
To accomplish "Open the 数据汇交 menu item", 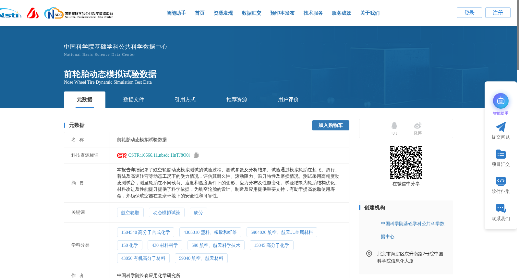I will click(x=251, y=13).
